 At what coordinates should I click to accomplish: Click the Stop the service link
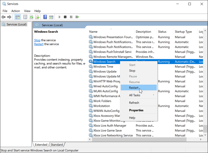click(x=37, y=40)
